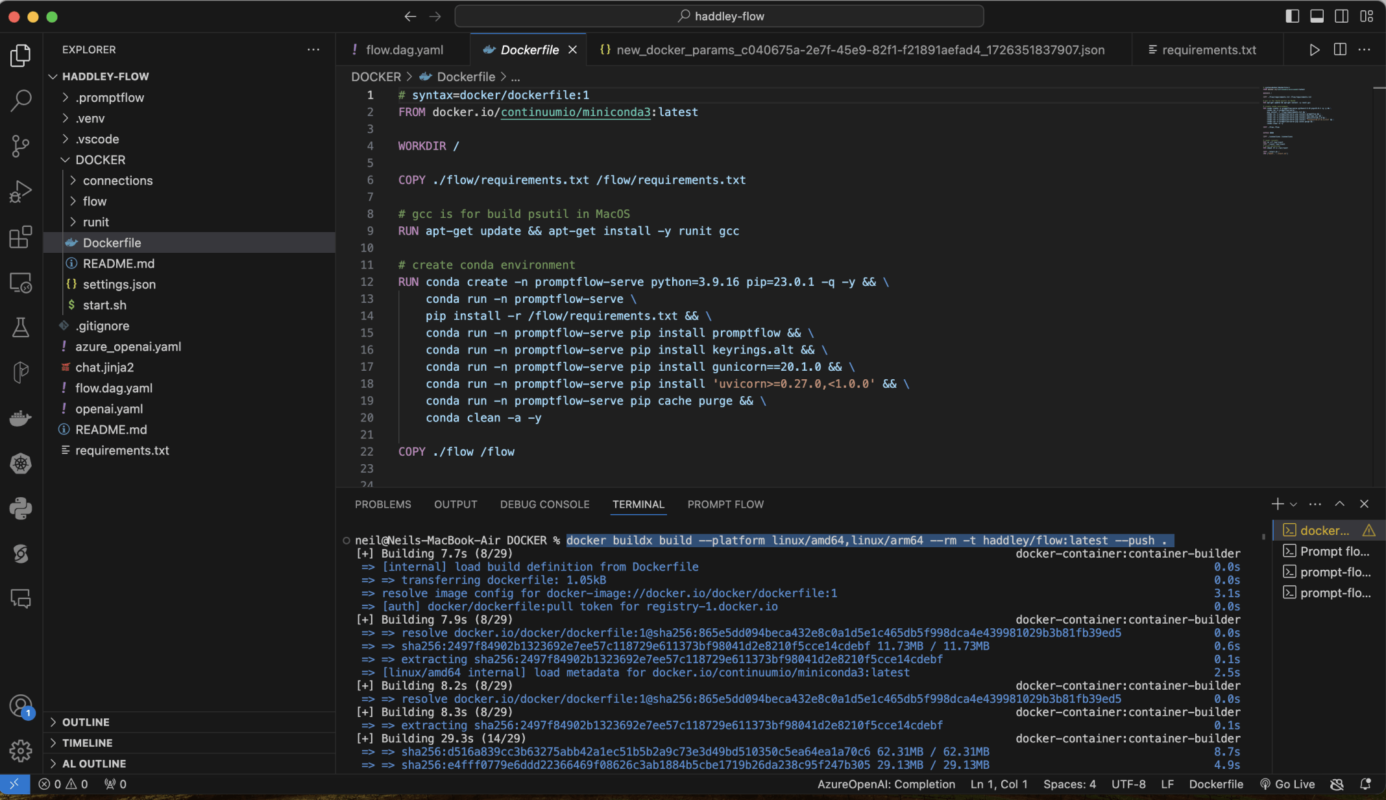1386x800 pixels.
Task: Click the Run play icon in the editor toolbar
Action: tap(1314, 50)
